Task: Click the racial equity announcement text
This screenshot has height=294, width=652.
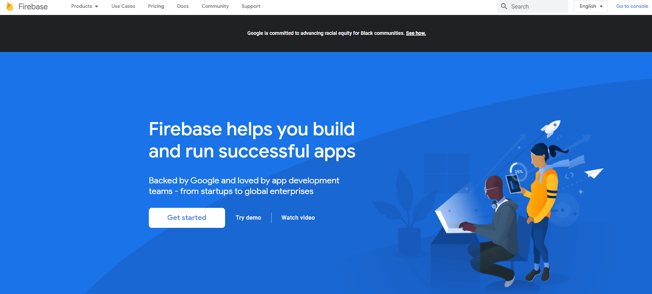Action: pyautogui.click(x=326, y=33)
